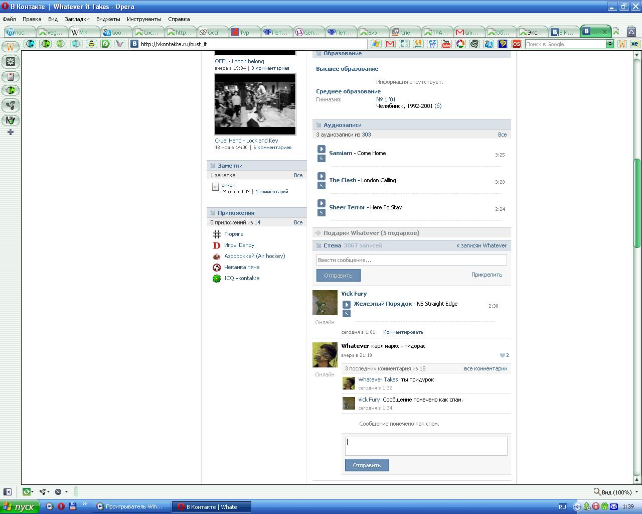Open the zoom Вид (100%) dropdown
The height and width of the screenshot is (514, 642).
(636, 492)
